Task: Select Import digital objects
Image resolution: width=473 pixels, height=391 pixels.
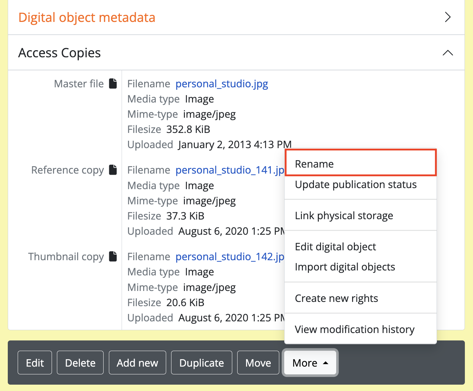Action: click(x=345, y=267)
